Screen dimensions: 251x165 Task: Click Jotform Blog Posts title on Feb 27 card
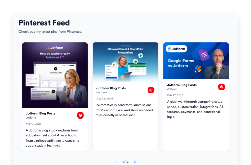[x=182, y=85]
